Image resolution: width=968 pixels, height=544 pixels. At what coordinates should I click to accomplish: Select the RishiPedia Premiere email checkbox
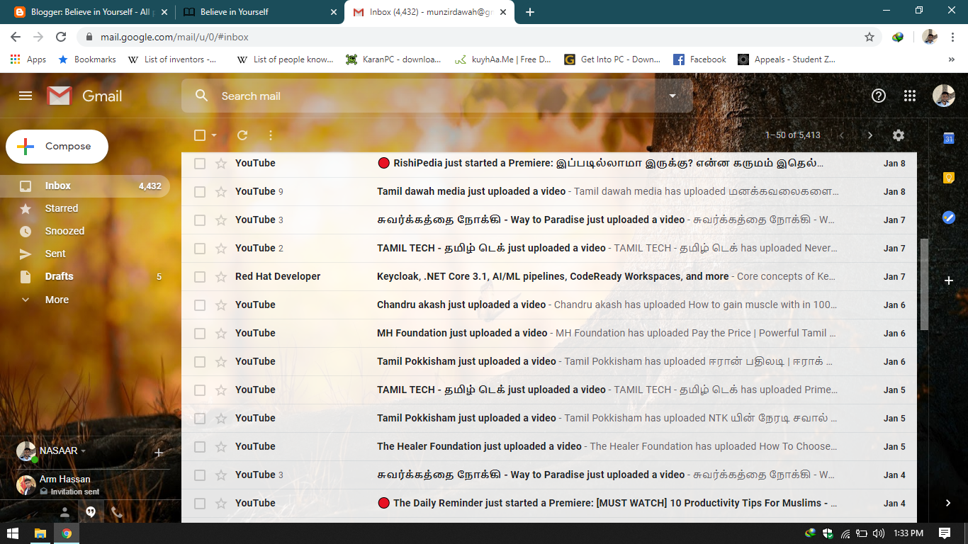(200, 164)
